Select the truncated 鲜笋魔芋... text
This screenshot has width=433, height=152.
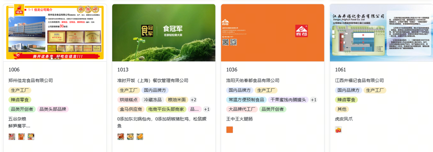(19, 126)
